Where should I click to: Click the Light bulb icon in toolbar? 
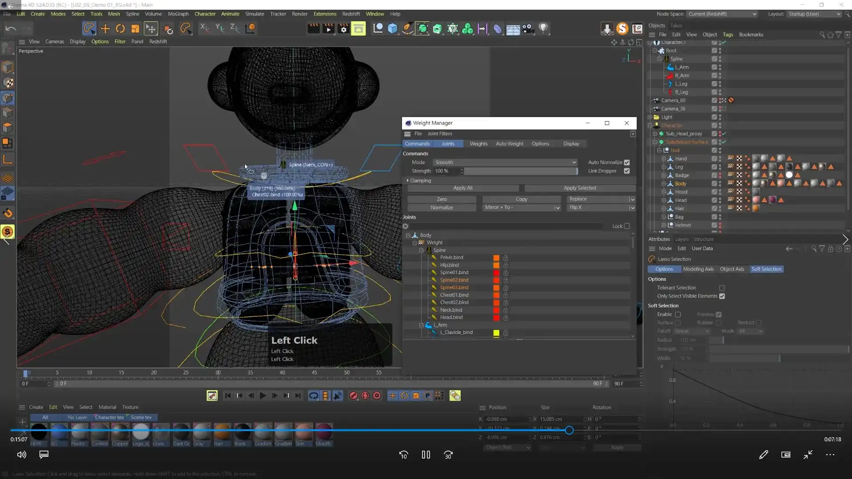pyautogui.click(x=543, y=29)
